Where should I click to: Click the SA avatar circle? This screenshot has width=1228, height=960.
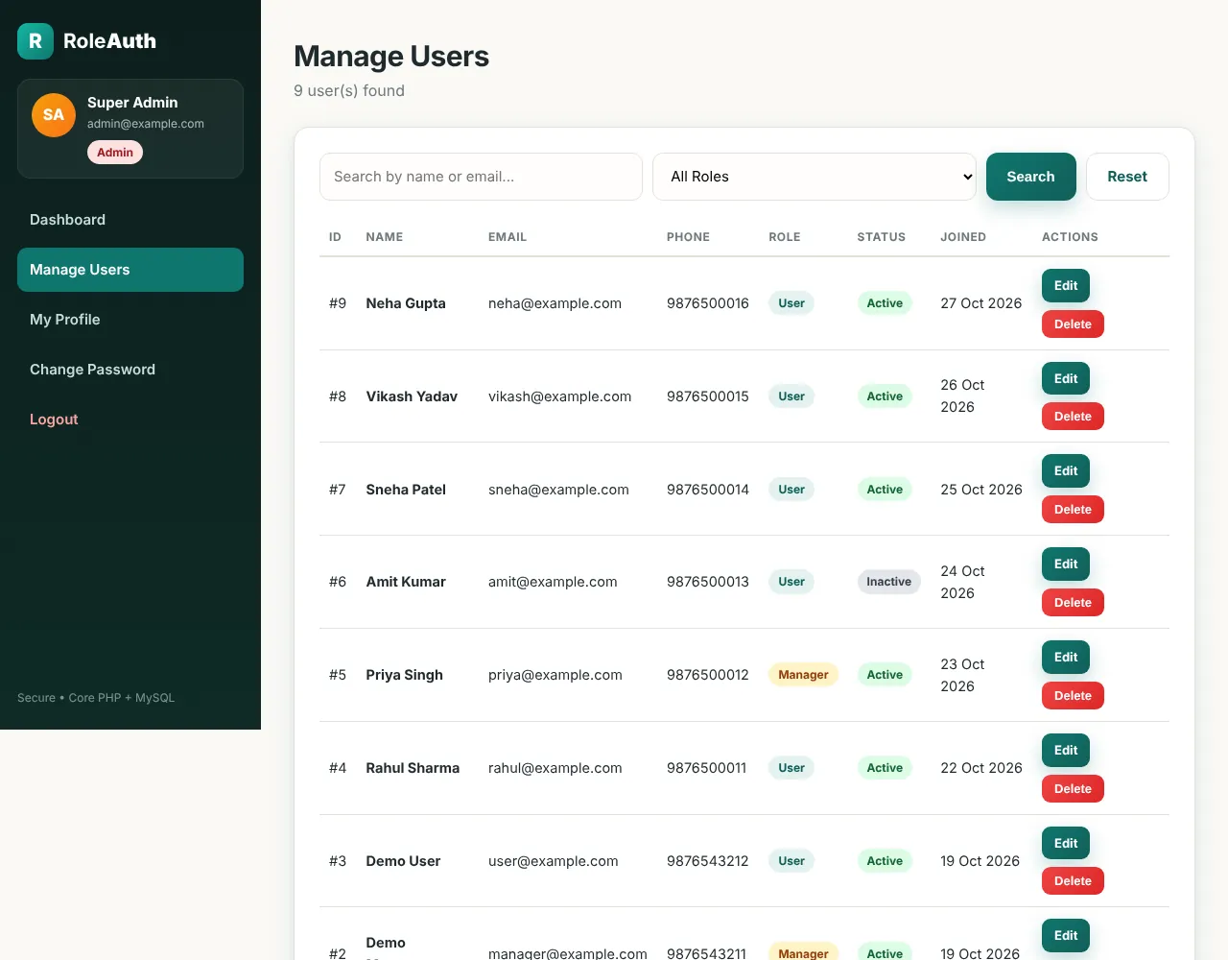[x=54, y=115]
